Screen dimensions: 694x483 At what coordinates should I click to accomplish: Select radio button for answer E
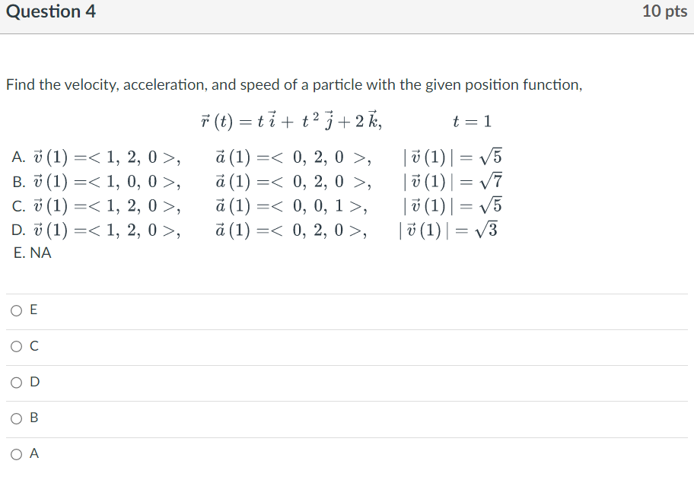tap(16, 310)
